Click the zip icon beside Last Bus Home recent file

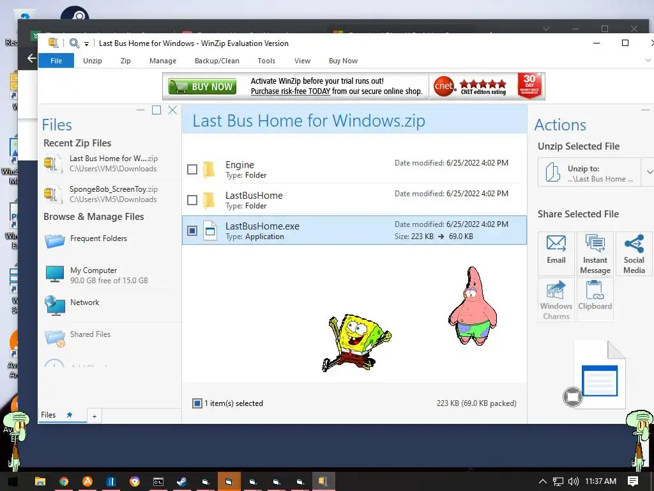tap(52, 164)
